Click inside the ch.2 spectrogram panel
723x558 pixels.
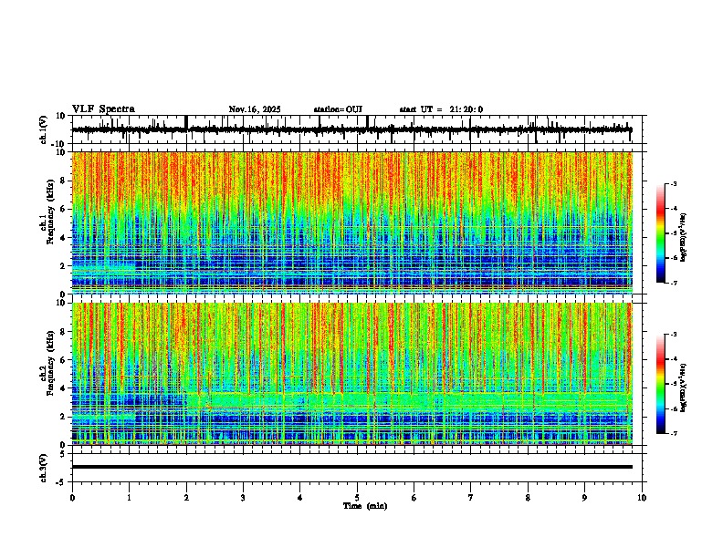tap(351, 374)
